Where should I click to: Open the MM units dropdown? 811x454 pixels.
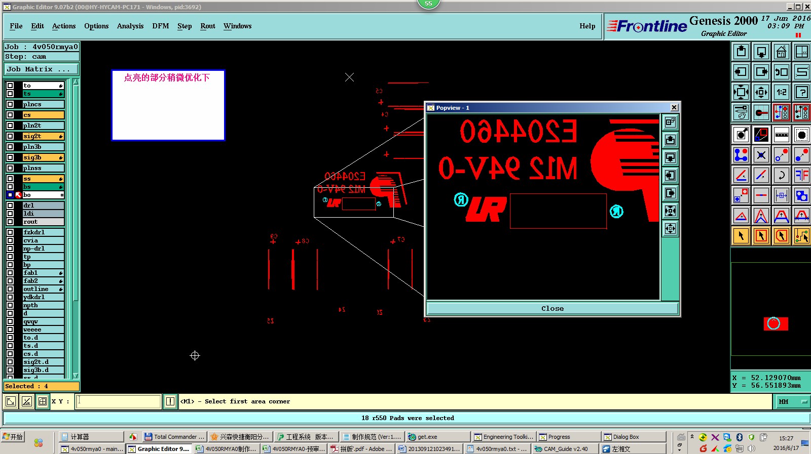(793, 402)
